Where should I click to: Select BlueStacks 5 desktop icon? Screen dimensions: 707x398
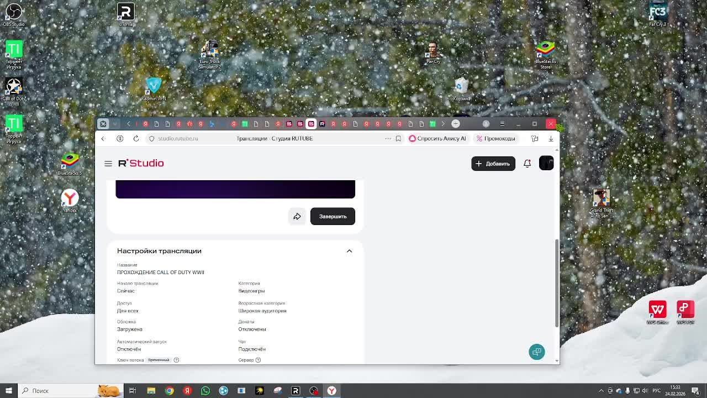[x=70, y=164]
